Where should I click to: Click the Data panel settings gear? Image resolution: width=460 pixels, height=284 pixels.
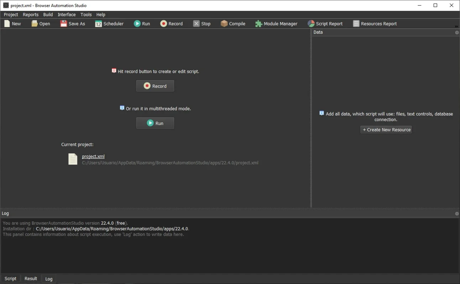coord(457,32)
